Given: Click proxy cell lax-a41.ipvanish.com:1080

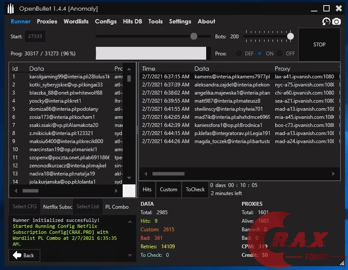Looking at the screenshot, I should point(304,77).
